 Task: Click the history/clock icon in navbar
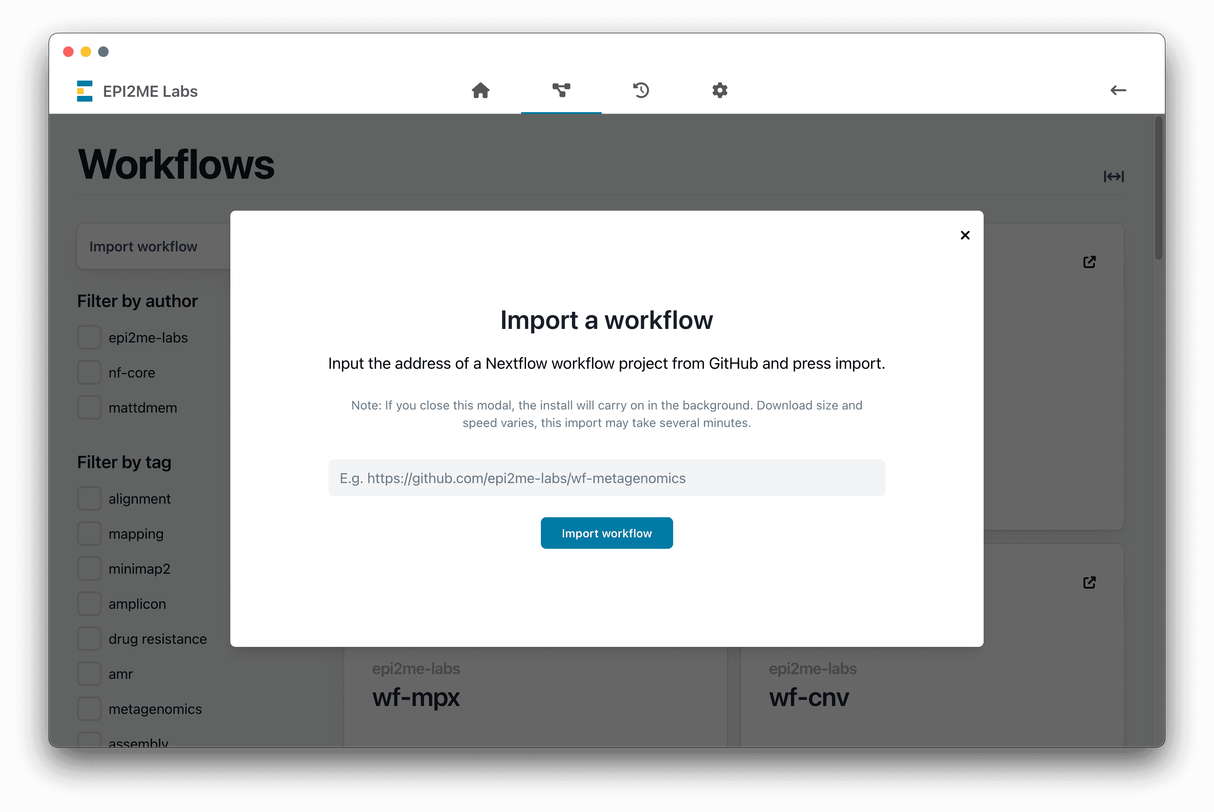tap(641, 90)
